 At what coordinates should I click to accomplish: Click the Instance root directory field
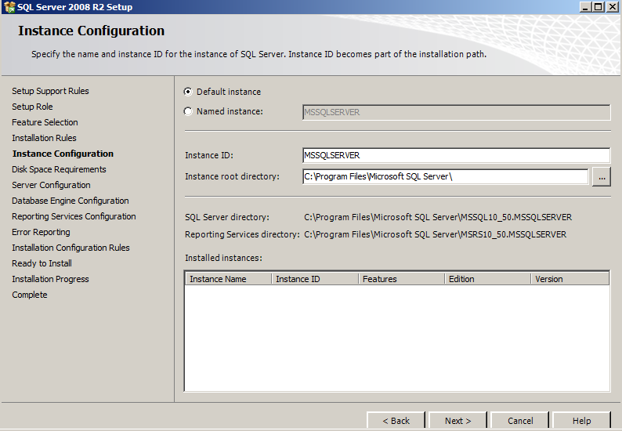coord(445,176)
